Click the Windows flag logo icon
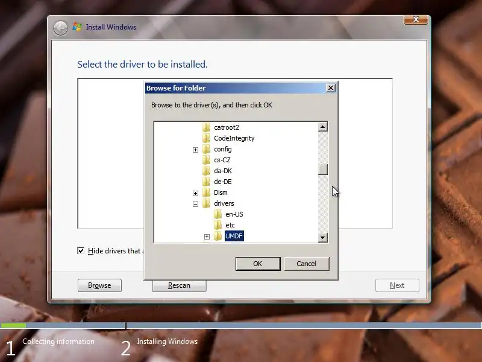 (77, 27)
